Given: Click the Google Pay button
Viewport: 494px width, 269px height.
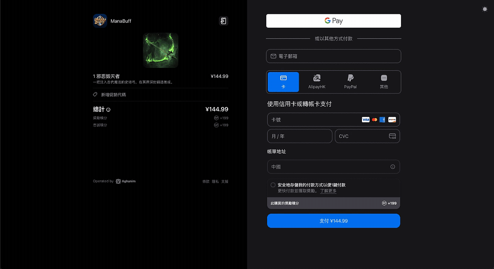Looking at the screenshot, I should pyautogui.click(x=333, y=20).
